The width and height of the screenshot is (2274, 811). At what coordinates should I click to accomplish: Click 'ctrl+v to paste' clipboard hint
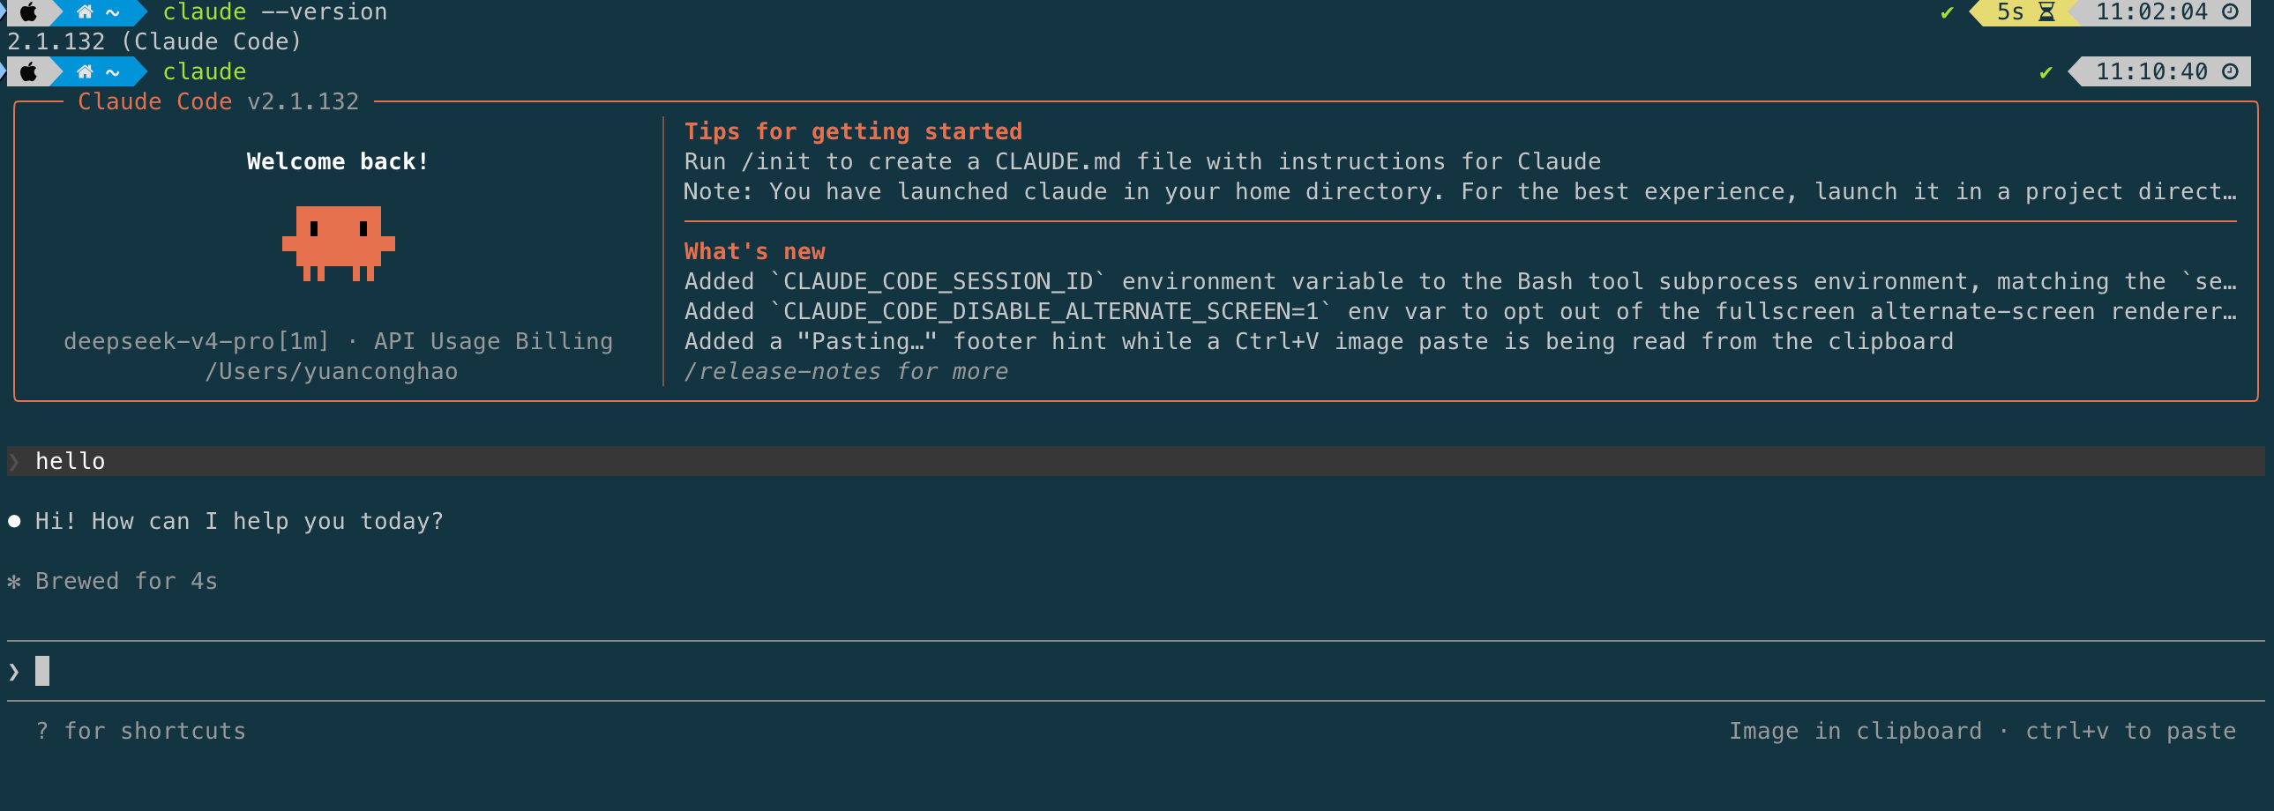[x=2130, y=731]
